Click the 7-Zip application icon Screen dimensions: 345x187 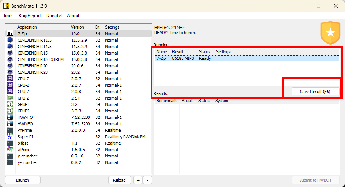click(10, 34)
